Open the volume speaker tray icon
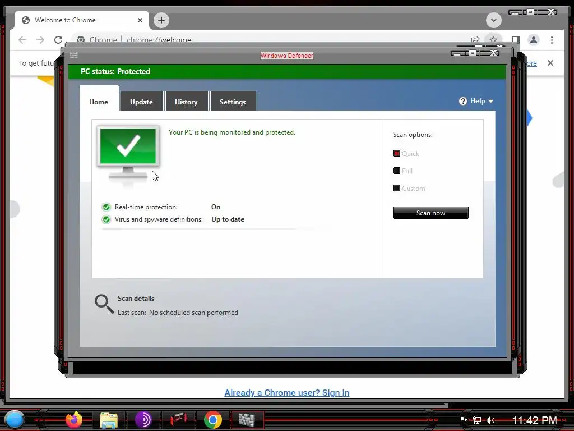574x431 pixels. point(490,420)
